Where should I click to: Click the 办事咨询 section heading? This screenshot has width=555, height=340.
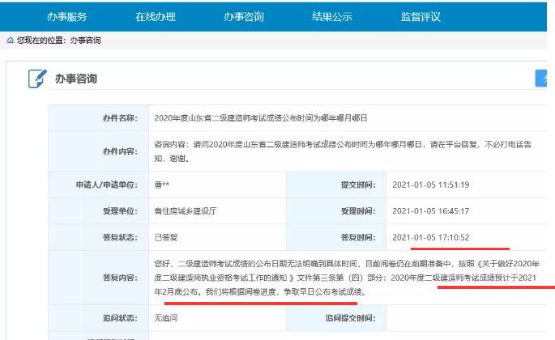tap(75, 79)
